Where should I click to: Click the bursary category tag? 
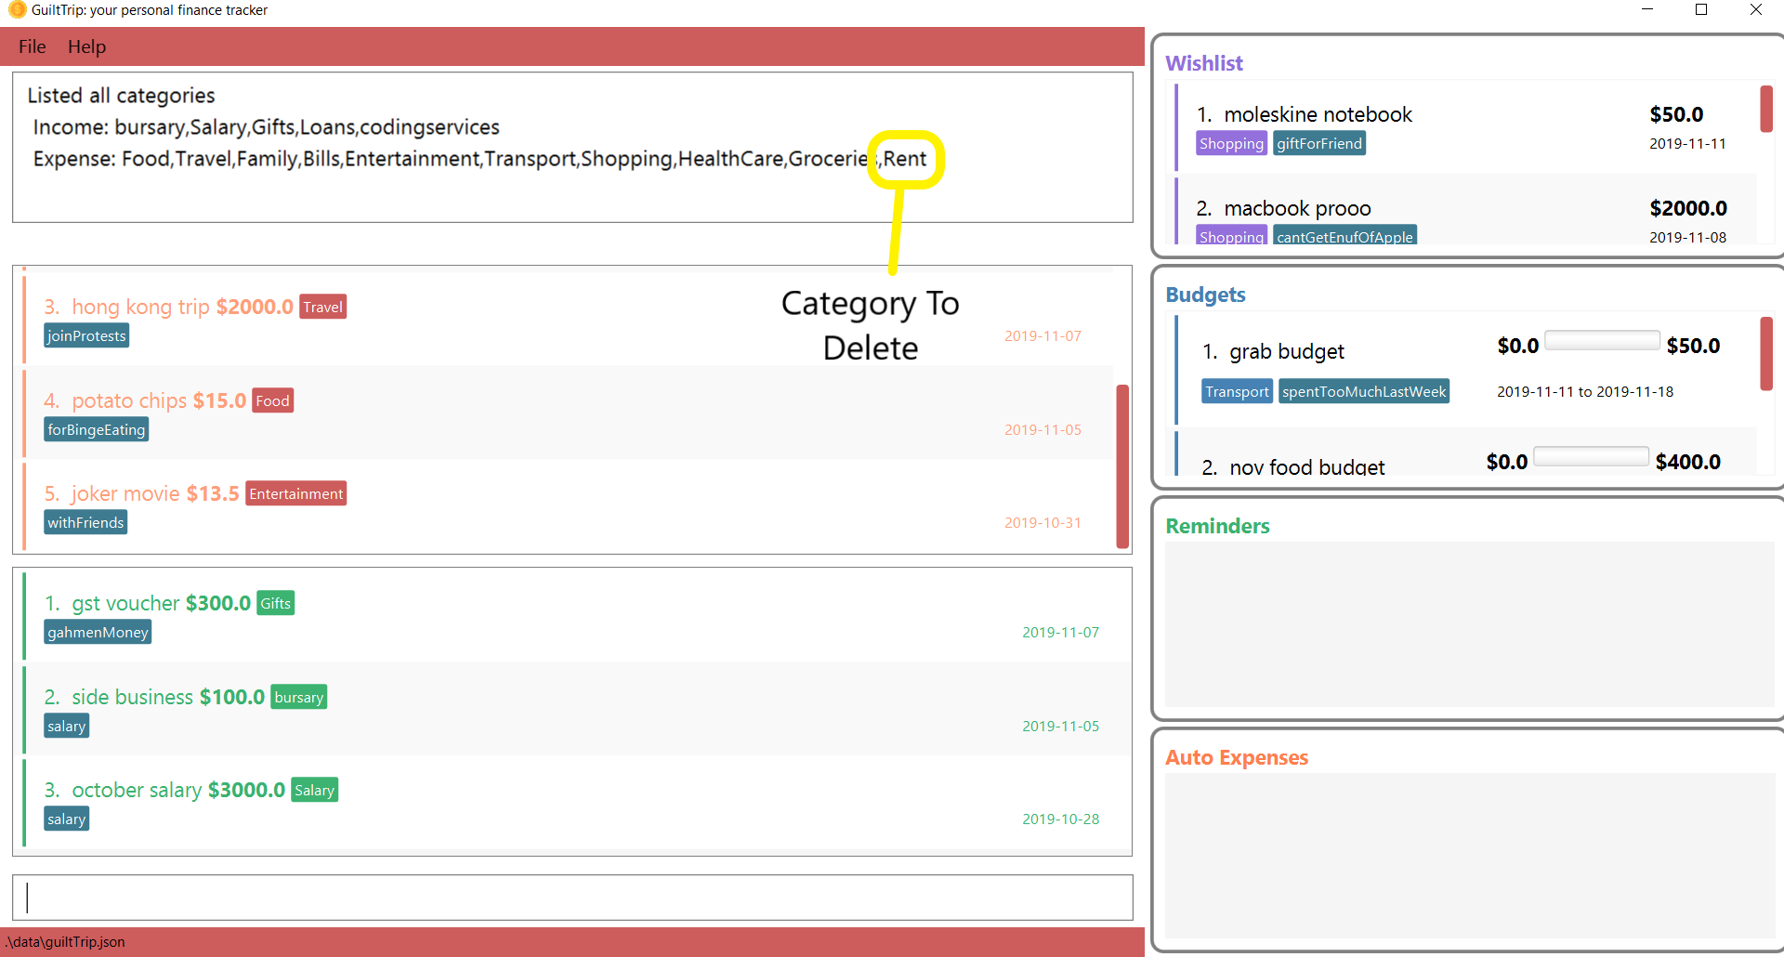tap(298, 697)
